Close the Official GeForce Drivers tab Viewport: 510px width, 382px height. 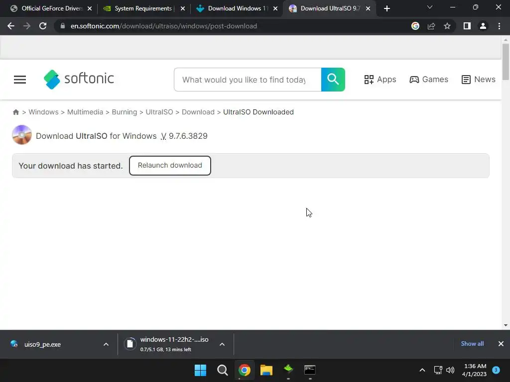pos(90,8)
